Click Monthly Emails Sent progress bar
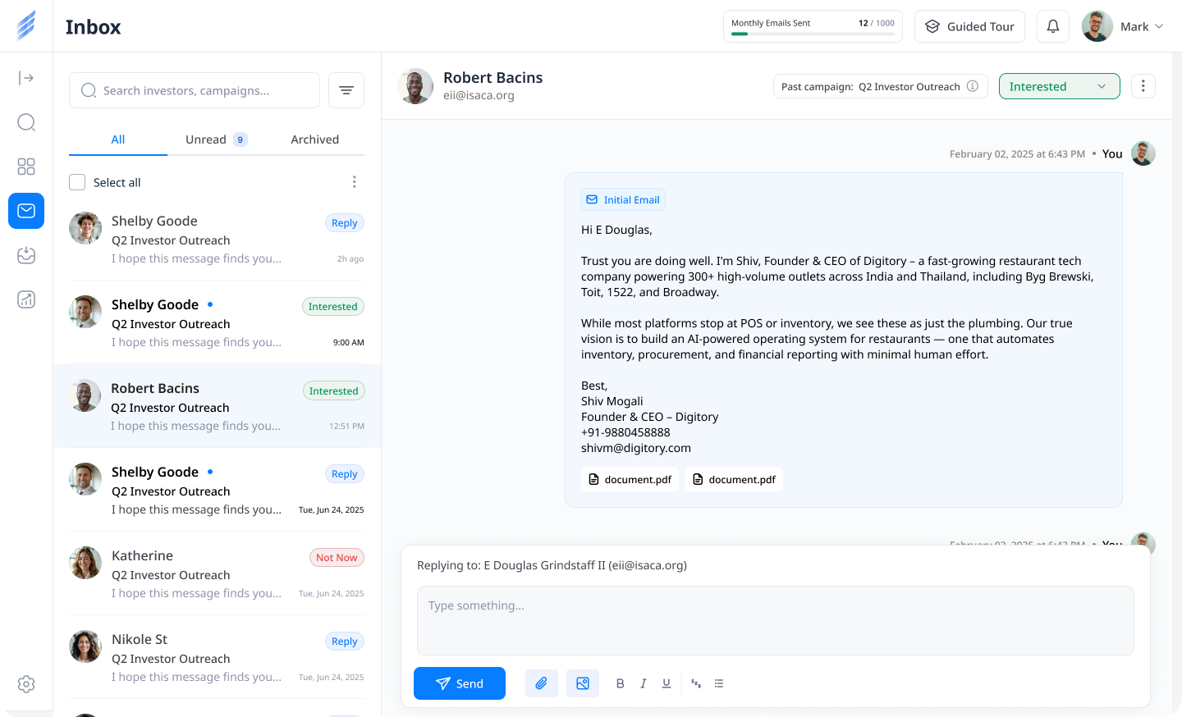 813,34
